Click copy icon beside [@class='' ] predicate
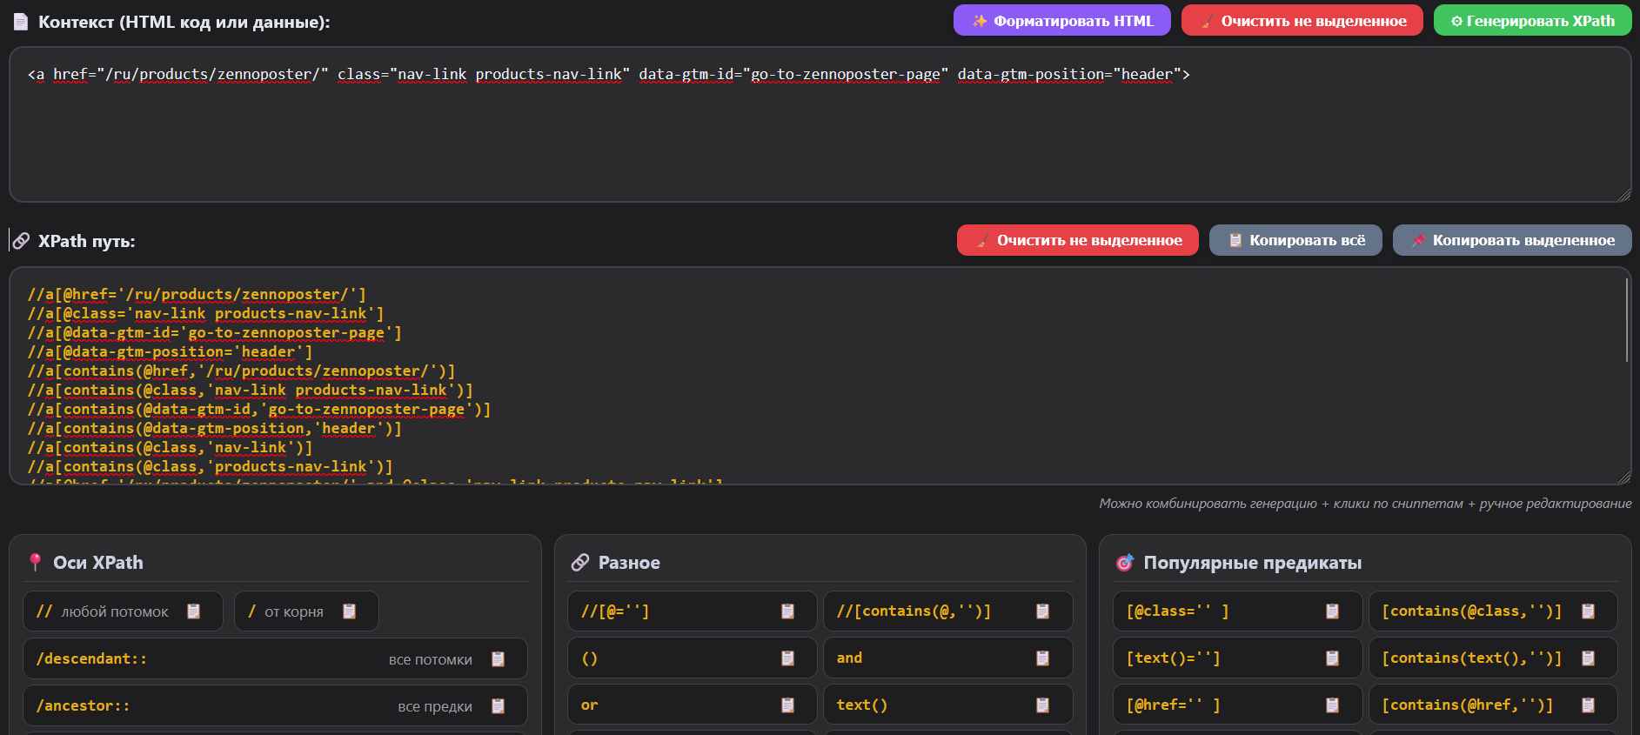Image resolution: width=1640 pixels, height=735 pixels. [x=1332, y=611]
